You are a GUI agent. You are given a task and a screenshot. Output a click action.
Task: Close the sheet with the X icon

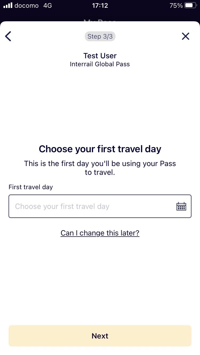185,36
